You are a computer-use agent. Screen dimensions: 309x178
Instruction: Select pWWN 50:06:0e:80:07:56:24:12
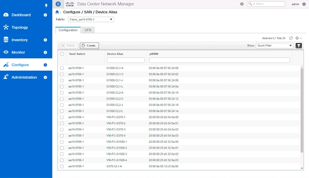click(164, 99)
